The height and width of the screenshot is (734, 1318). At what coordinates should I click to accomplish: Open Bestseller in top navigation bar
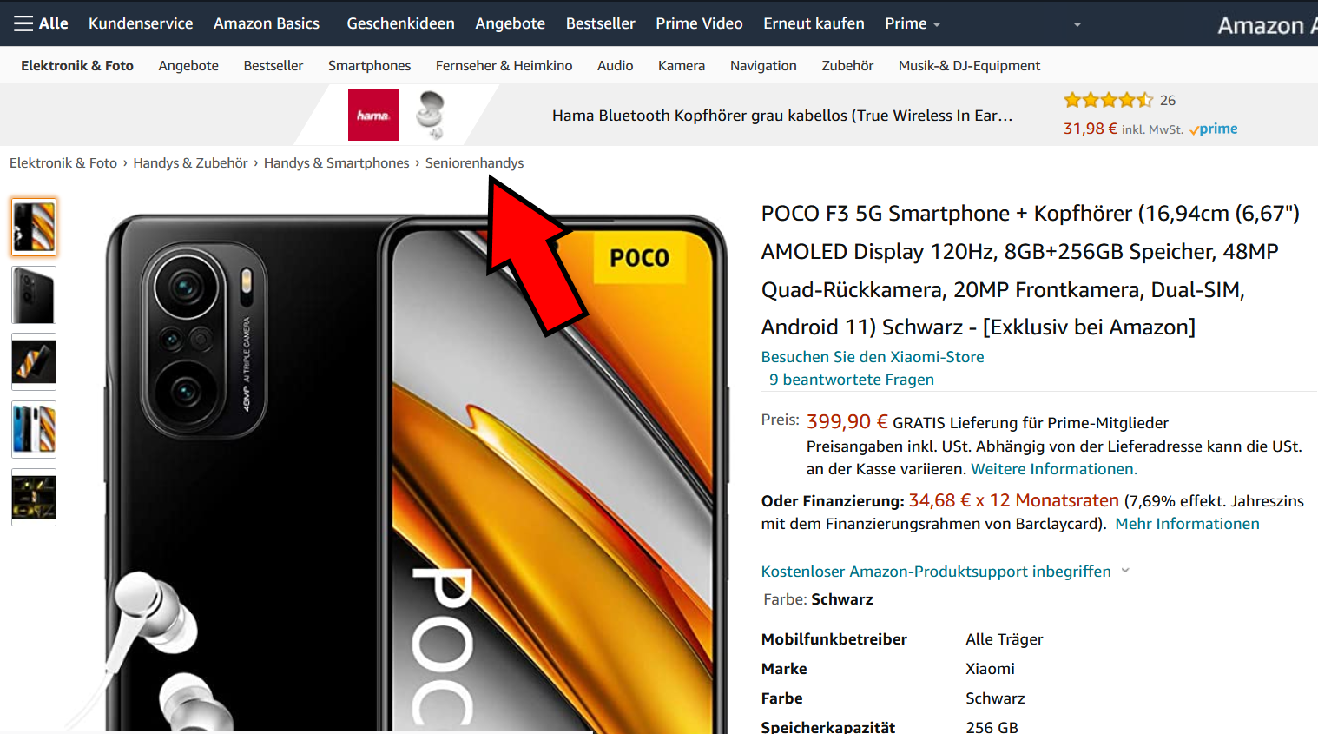[x=600, y=23]
